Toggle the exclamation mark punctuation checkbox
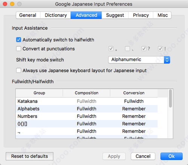This screenshot has width=188, height=165. [x=160, y=48]
